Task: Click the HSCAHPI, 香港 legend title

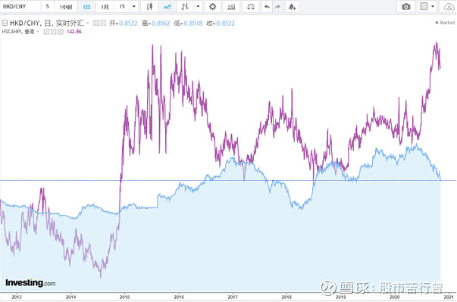Action: coord(18,32)
